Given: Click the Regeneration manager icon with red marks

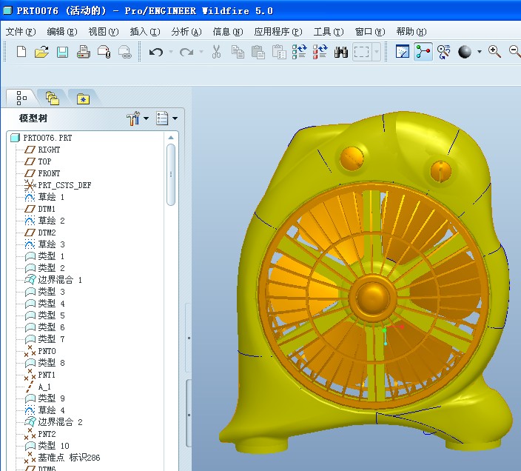Looking at the screenshot, I should [x=320, y=52].
